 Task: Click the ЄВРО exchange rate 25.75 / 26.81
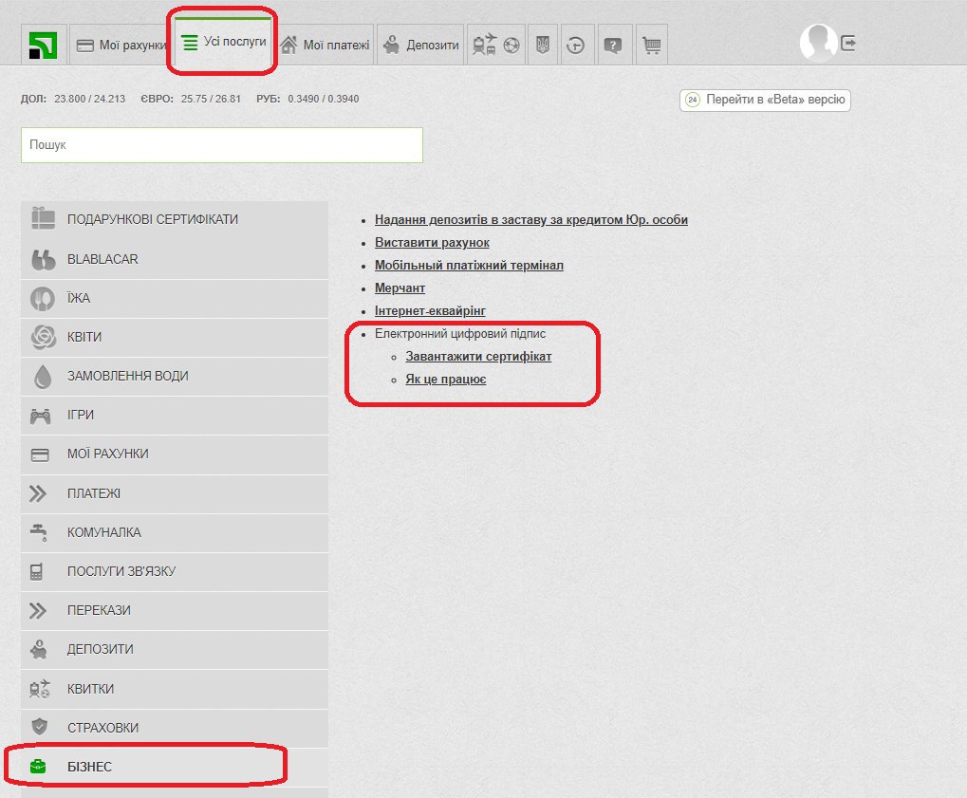click(x=211, y=100)
